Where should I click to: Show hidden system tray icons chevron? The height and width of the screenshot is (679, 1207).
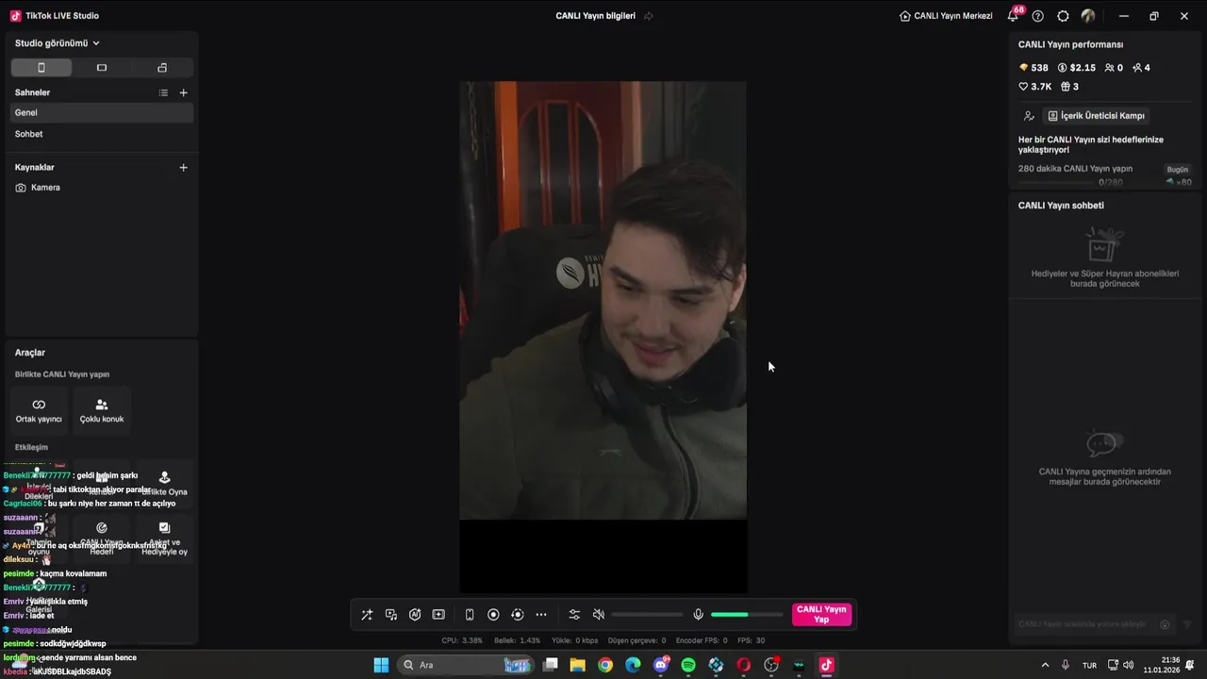point(1045,665)
